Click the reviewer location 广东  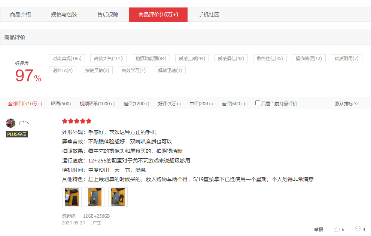(97, 223)
